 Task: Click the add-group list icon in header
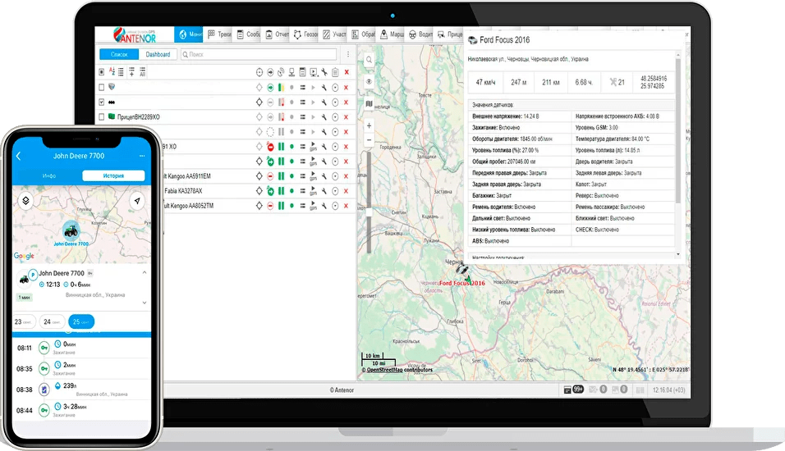point(131,72)
